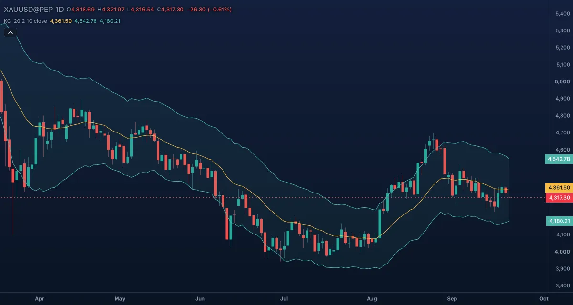Click the 4,100 price scale label
This screenshot has height=305, width=573.
(563, 234)
